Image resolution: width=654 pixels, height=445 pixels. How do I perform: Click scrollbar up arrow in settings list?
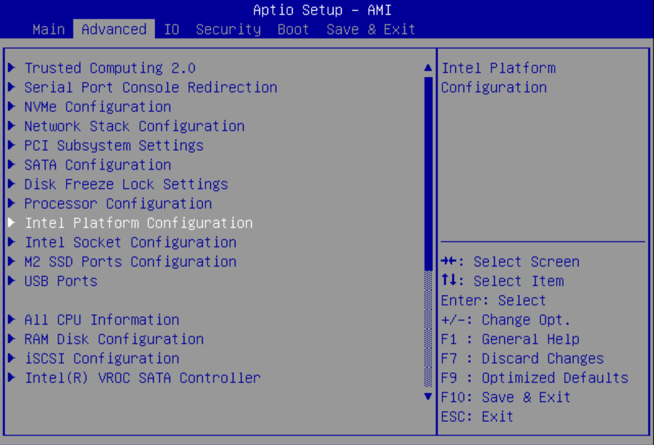coord(428,68)
